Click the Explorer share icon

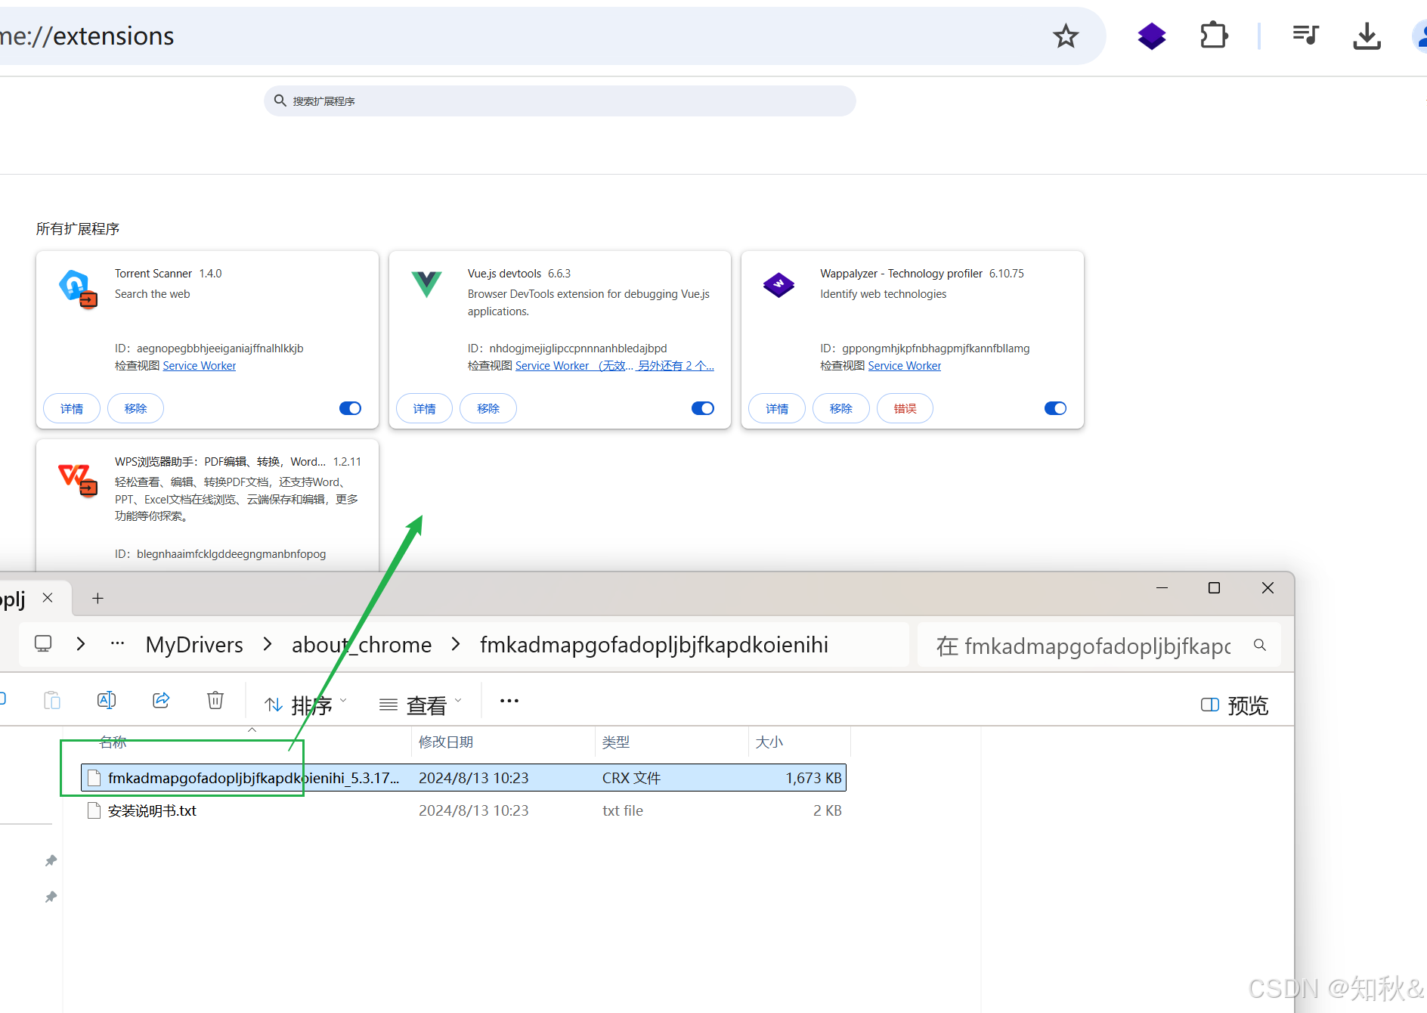click(x=161, y=701)
